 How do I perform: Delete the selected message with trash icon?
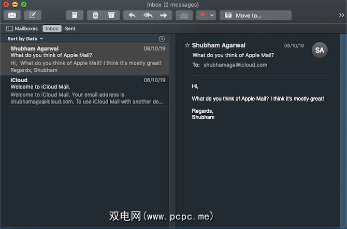[x=95, y=16]
